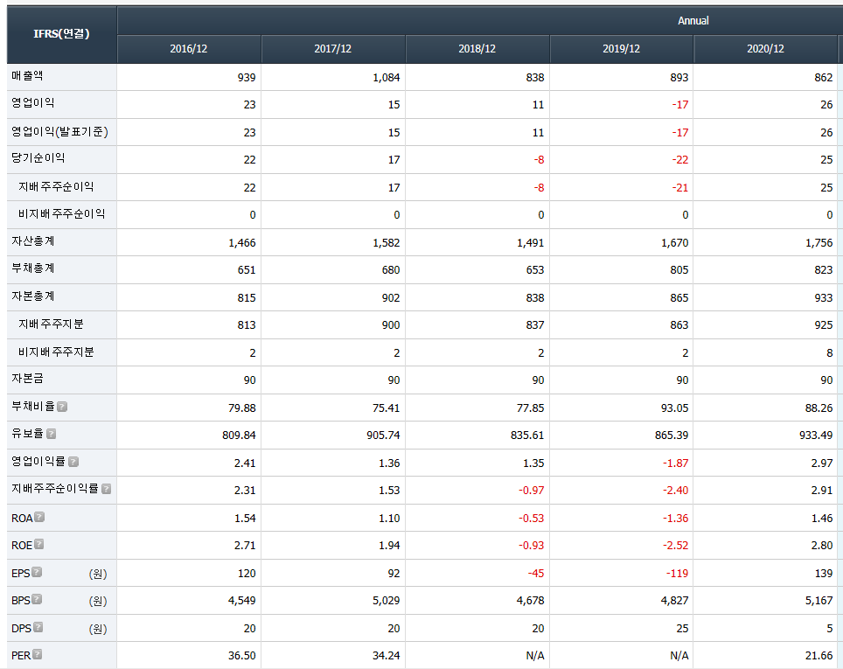Open the BPS help icon

(37, 599)
